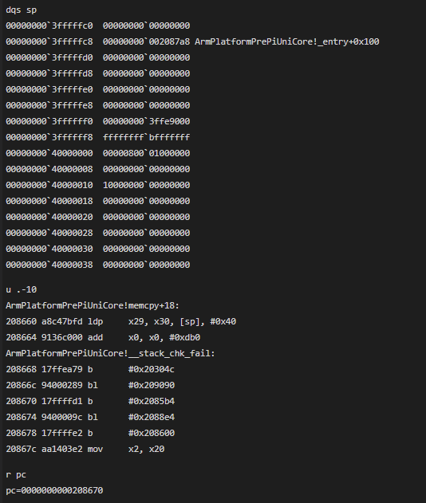Click the 'r pc' command
The width and height of the screenshot is (426, 503).
pos(16,475)
